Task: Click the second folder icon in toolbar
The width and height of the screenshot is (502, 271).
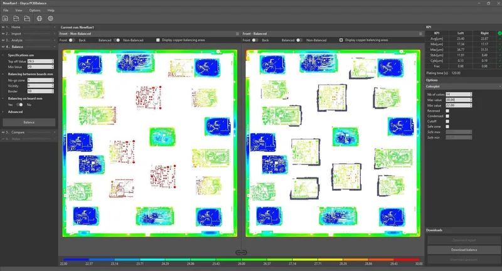Action: pyautogui.click(x=27, y=19)
